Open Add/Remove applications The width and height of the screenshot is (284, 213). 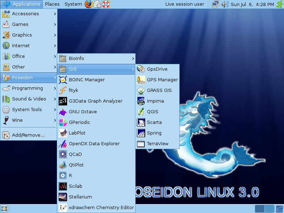(x=29, y=135)
